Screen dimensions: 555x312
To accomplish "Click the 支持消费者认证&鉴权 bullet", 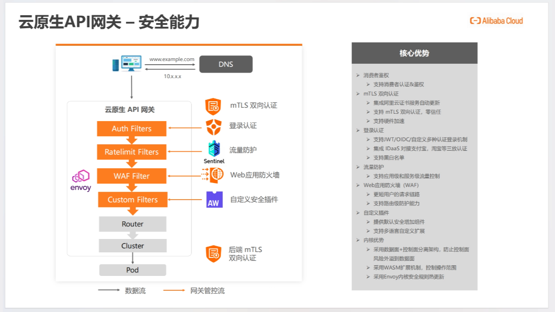I will [x=398, y=84].
